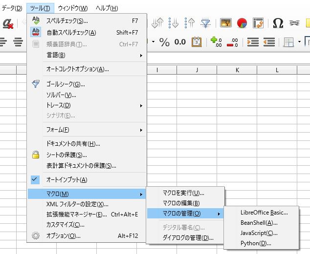Select column I header

(x=162, y=70)
